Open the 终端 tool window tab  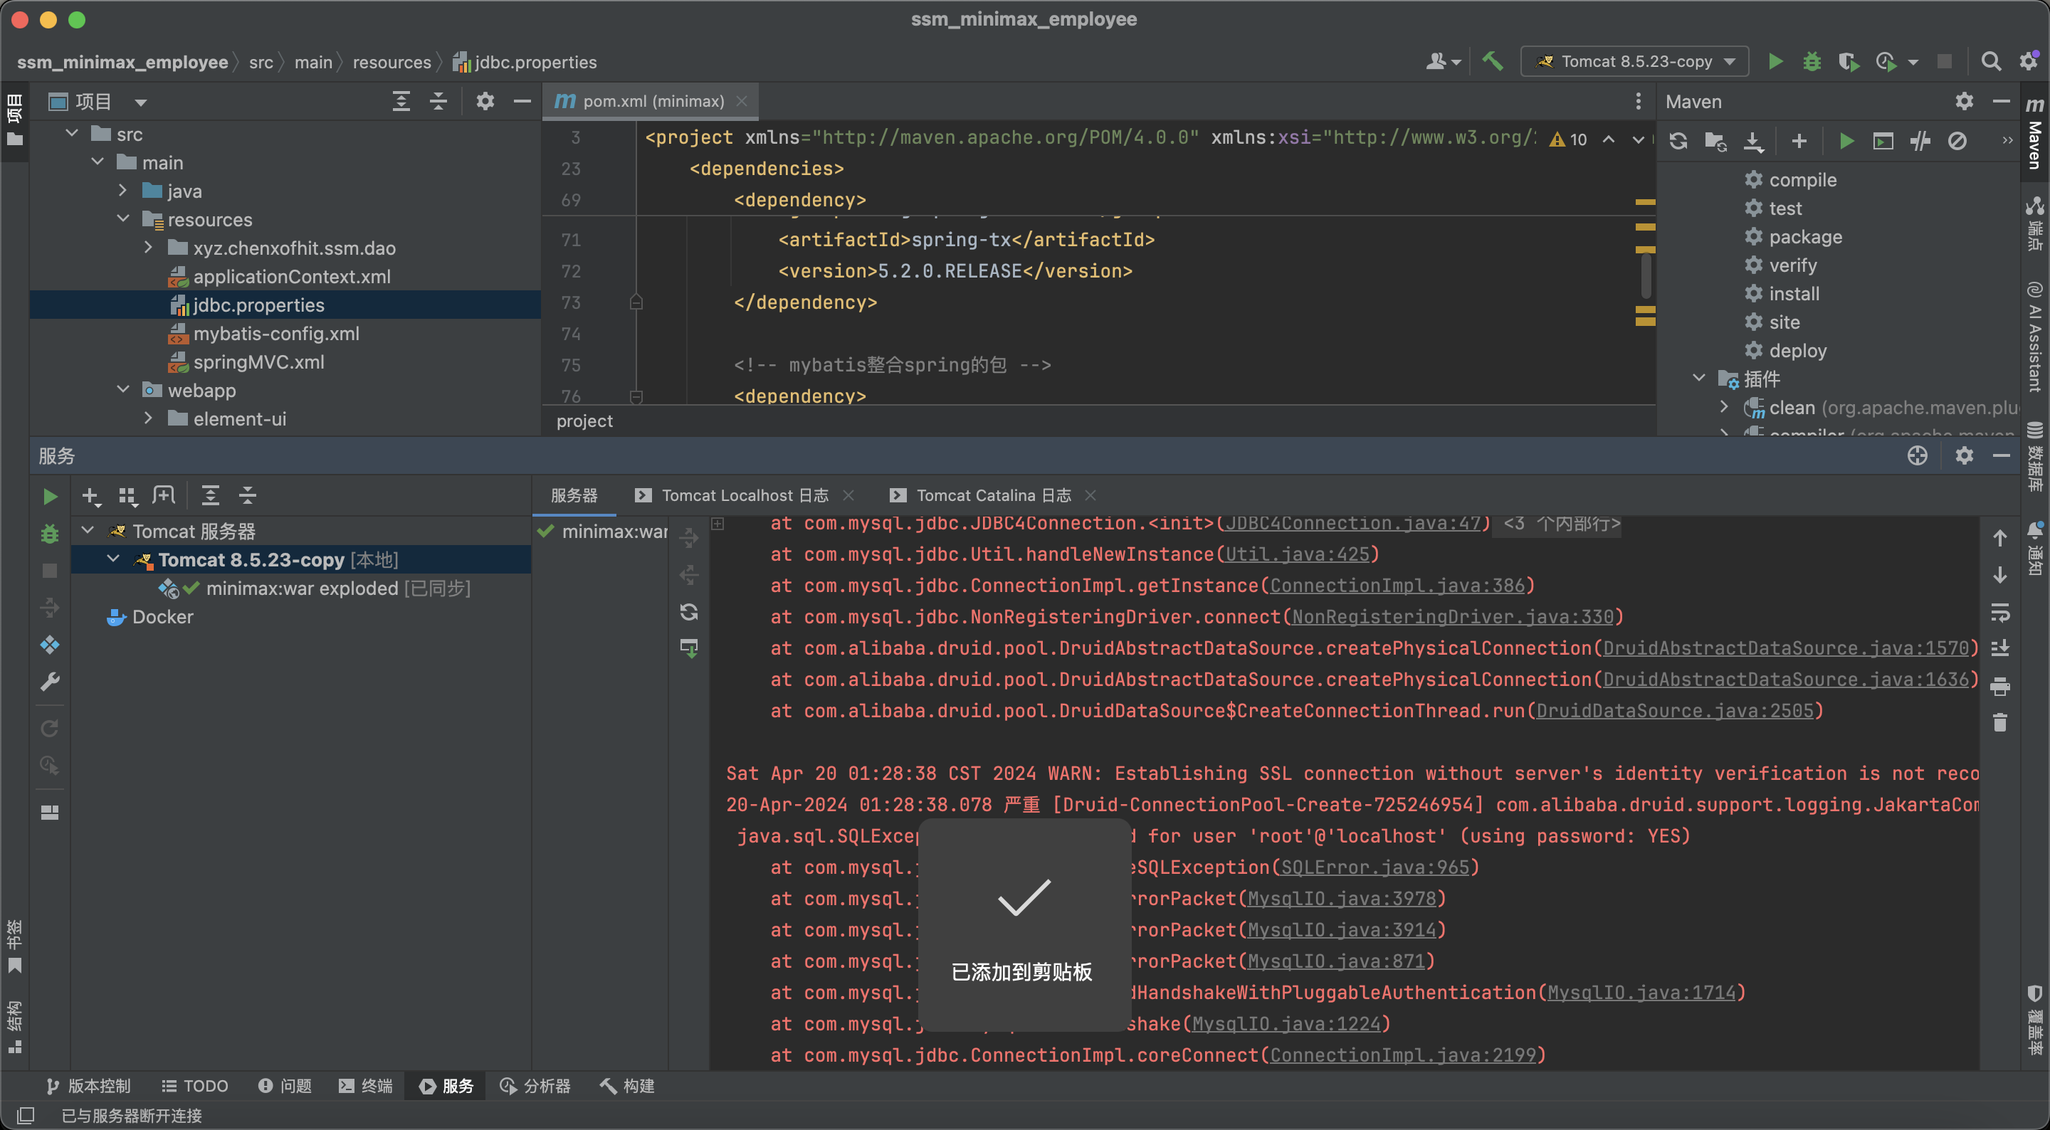click(x=366, y=1085)
